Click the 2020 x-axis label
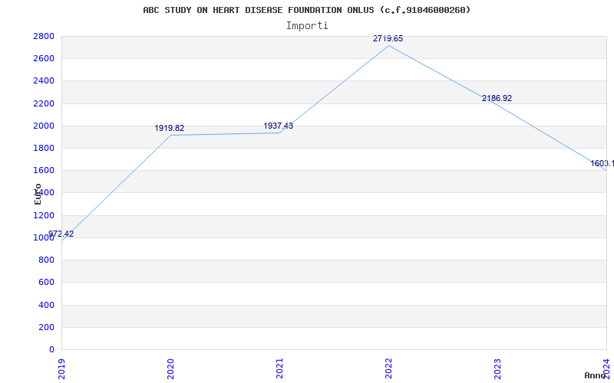The height and width of the screenshot is (383, 614). pyautogui.click(x=170, y=369)
